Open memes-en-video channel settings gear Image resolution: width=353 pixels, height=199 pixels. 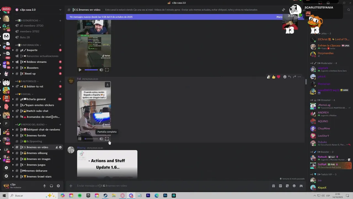tap(60, 147)
